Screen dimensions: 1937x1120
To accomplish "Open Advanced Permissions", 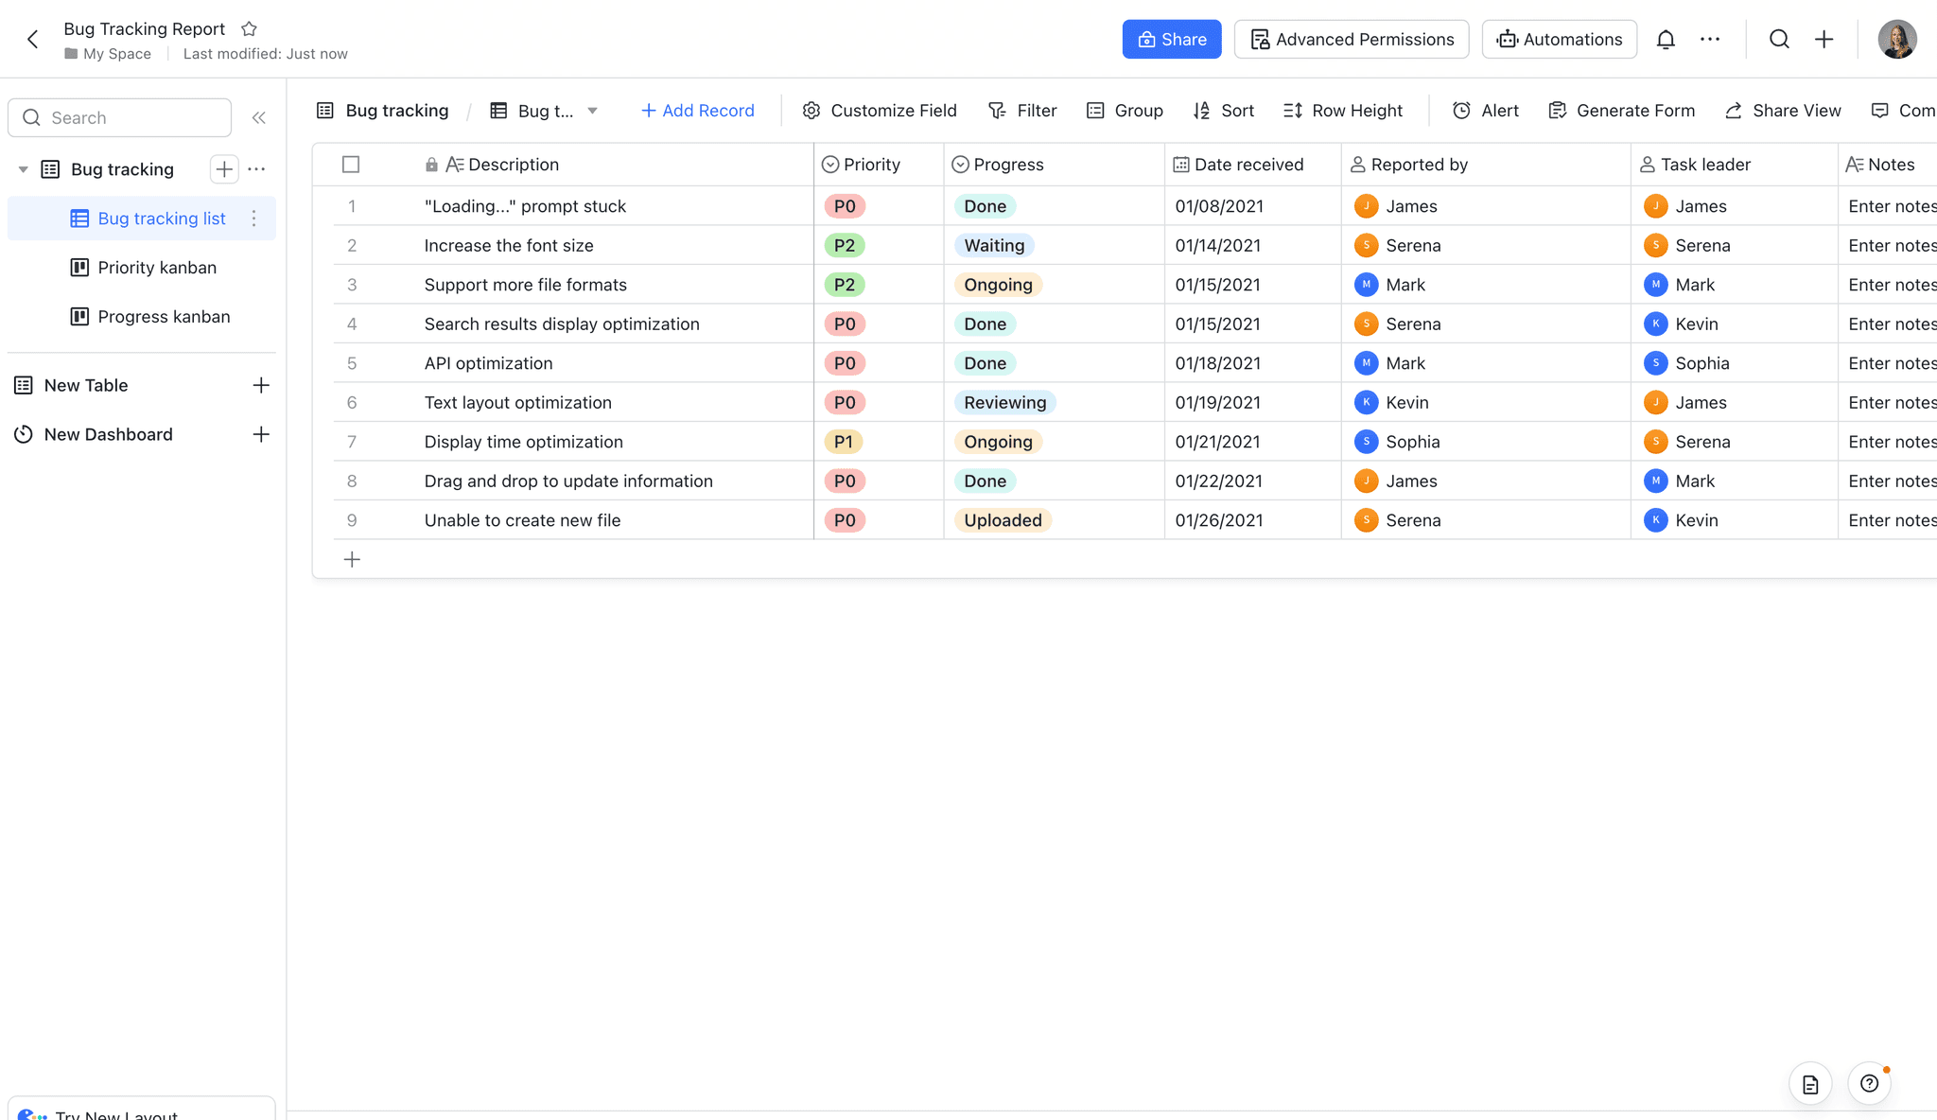I will tap(1351, 39).
